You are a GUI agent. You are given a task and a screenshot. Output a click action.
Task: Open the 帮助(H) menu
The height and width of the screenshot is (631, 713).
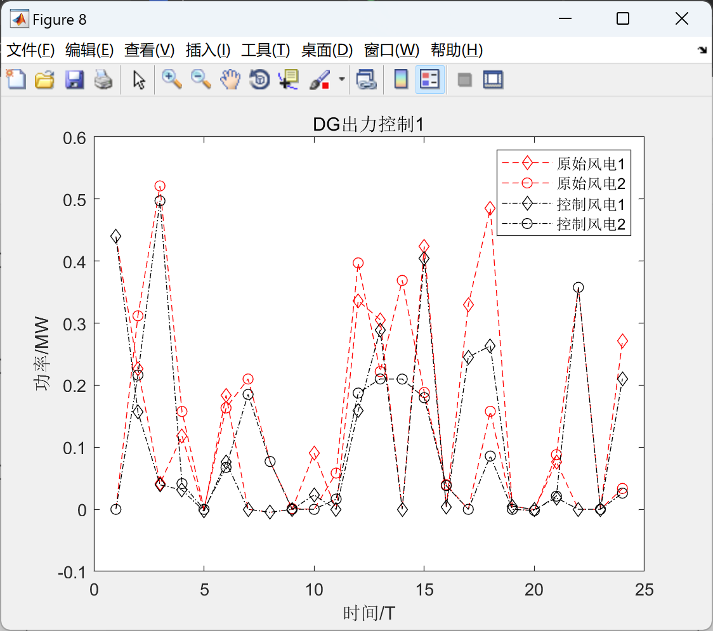pos(457,50)
